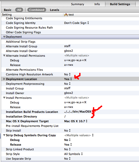Open Strip Style All Symbols popup
The width and height of the screenshot is (139, 162).
click(x=74, y=154)
